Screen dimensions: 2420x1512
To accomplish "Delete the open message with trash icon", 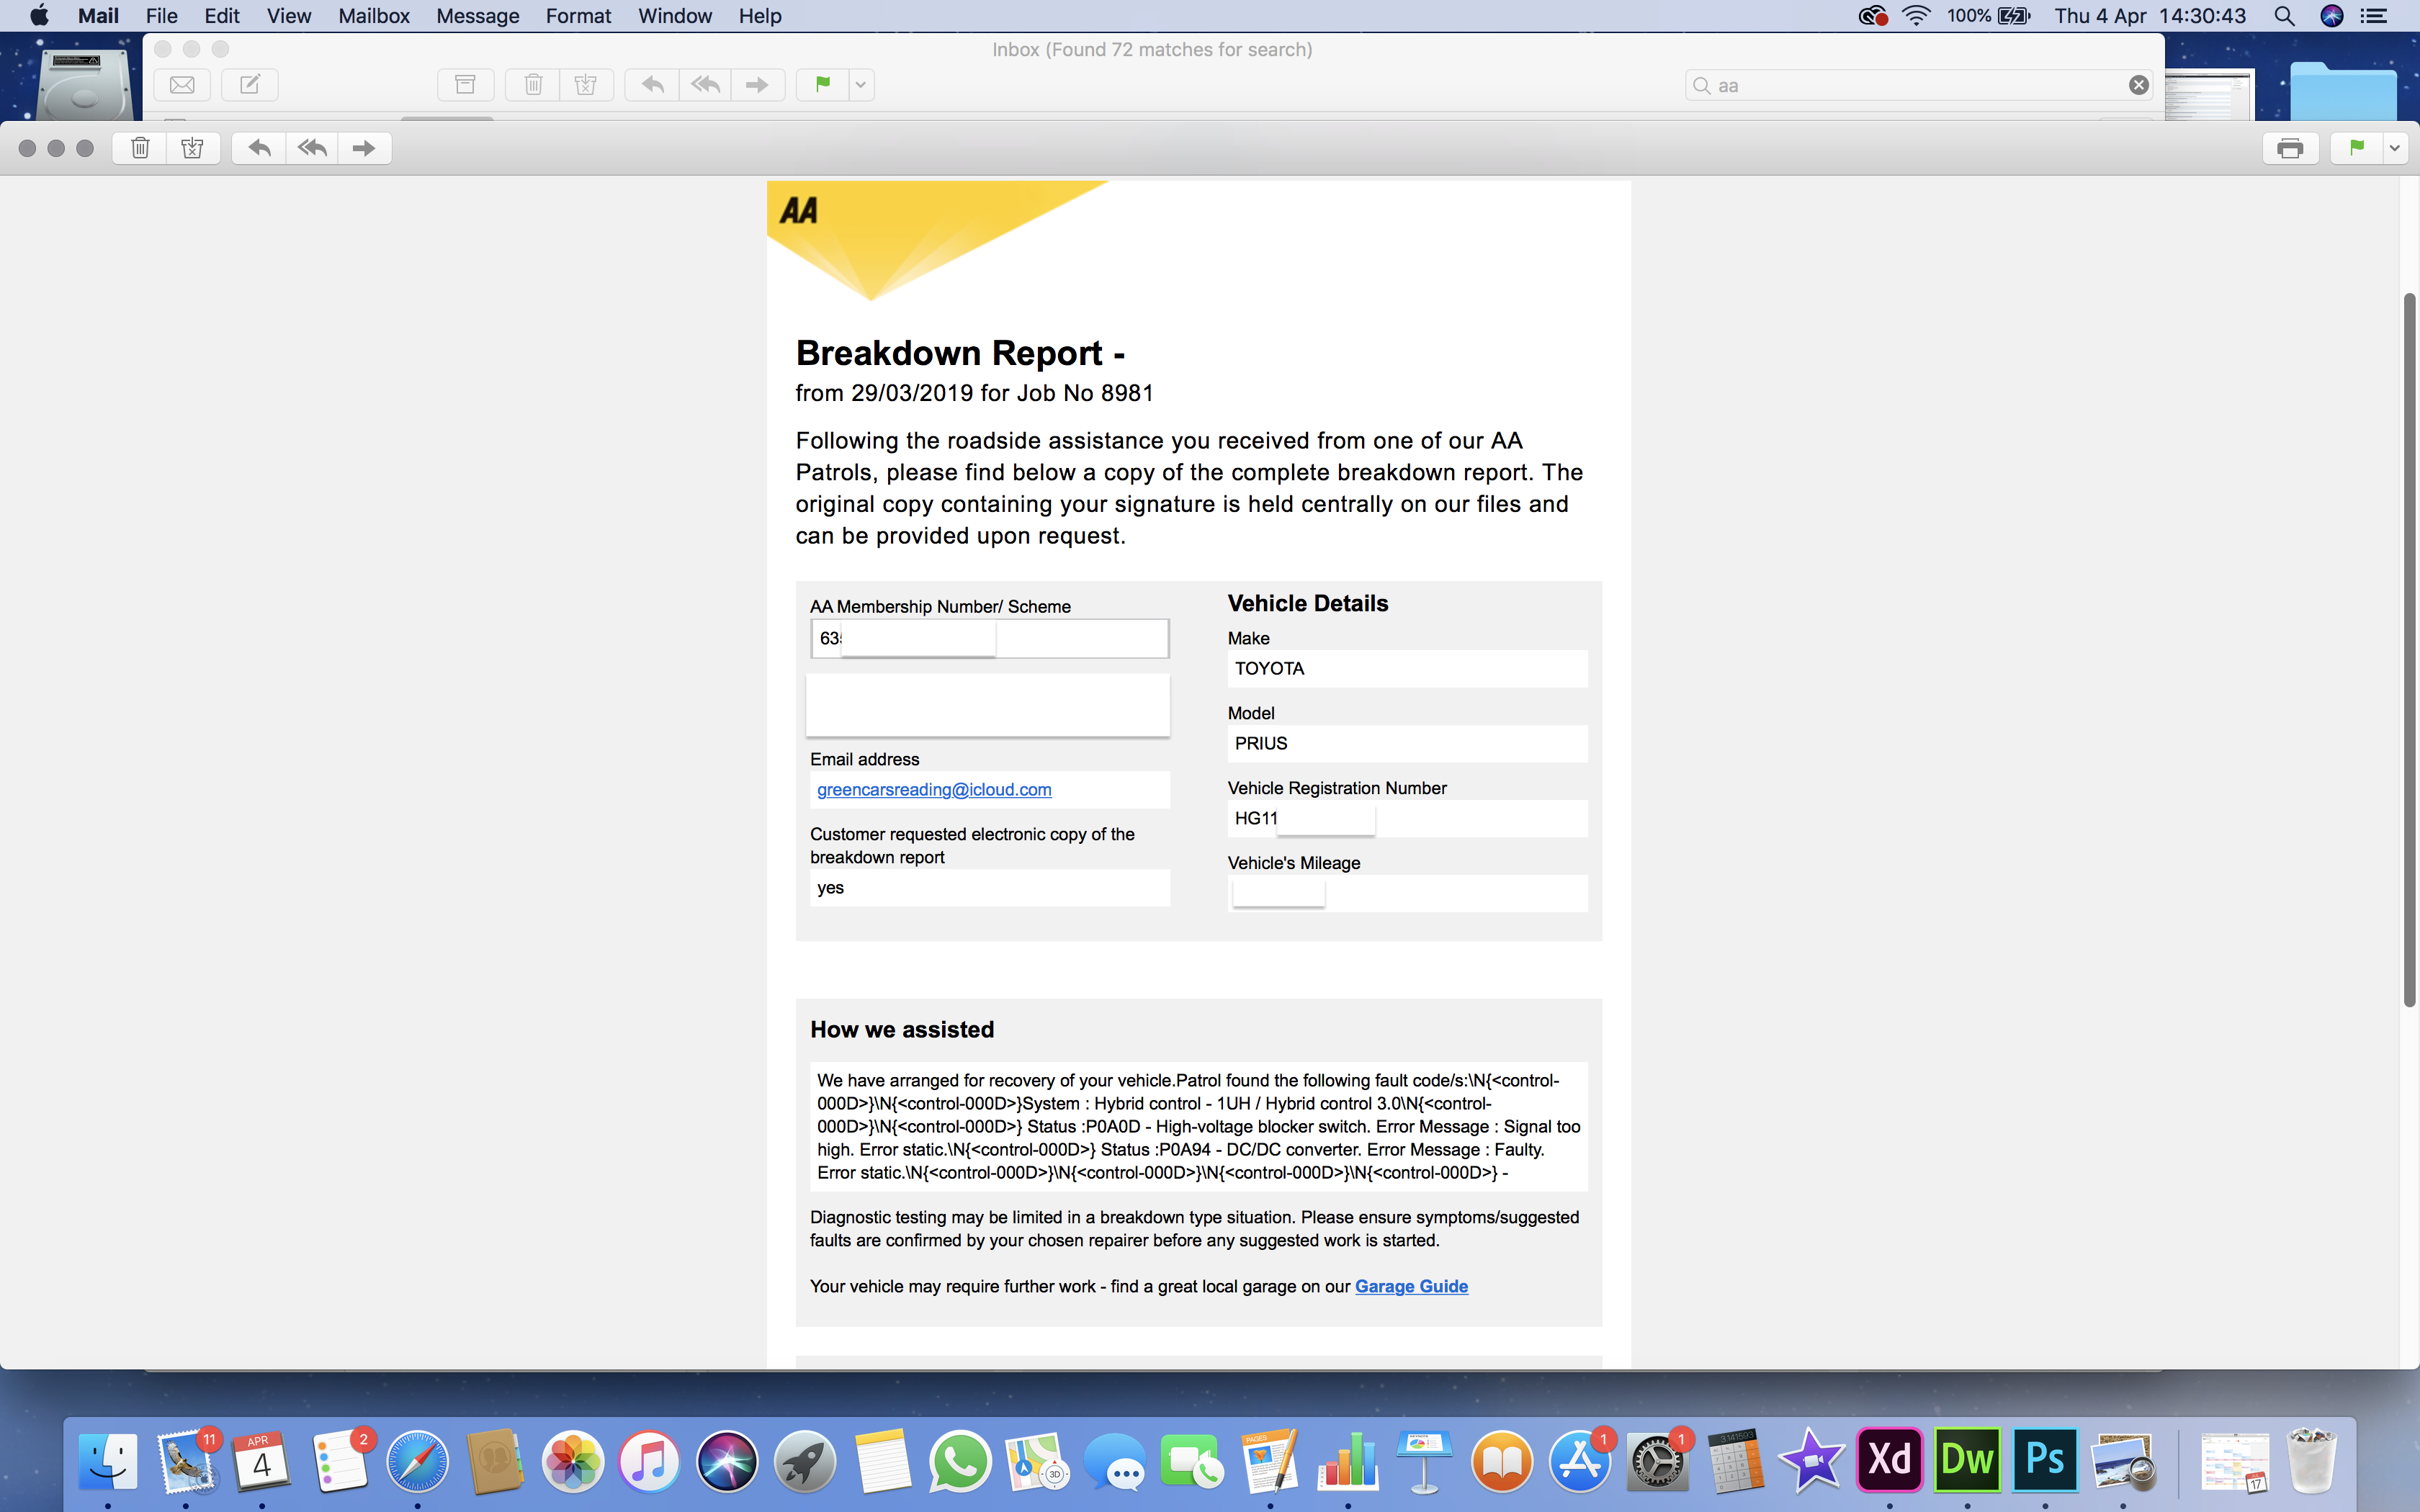I will [x=140, y=148].
